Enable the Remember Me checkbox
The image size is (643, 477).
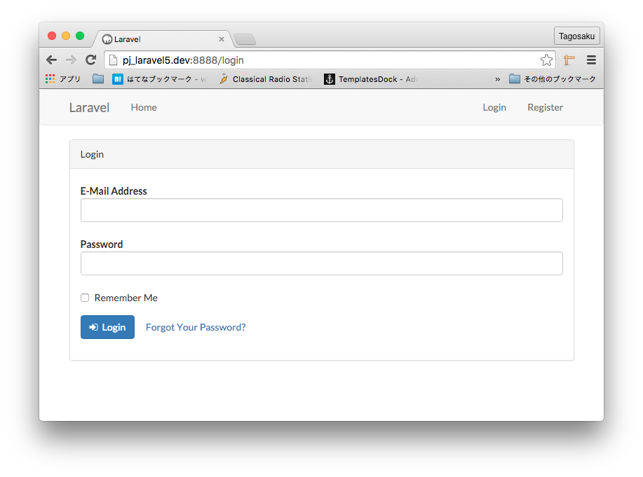point(84,297)
